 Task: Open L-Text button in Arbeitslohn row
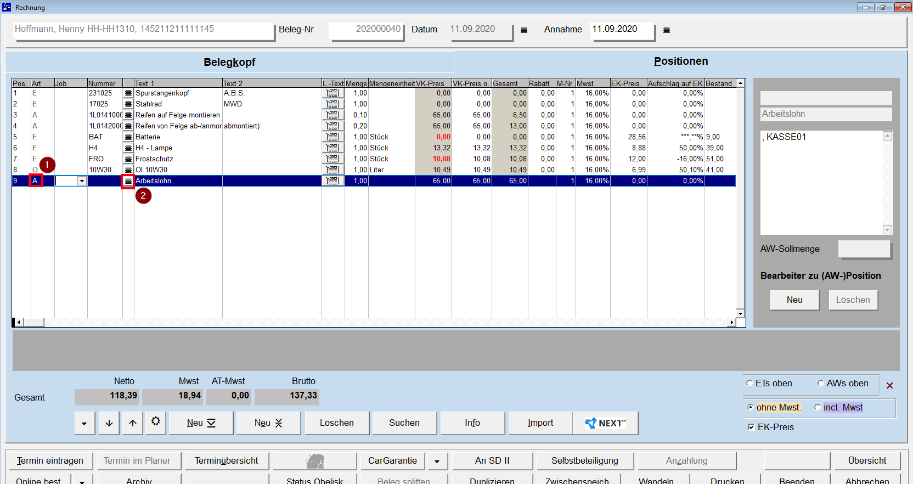click(332, 181)
